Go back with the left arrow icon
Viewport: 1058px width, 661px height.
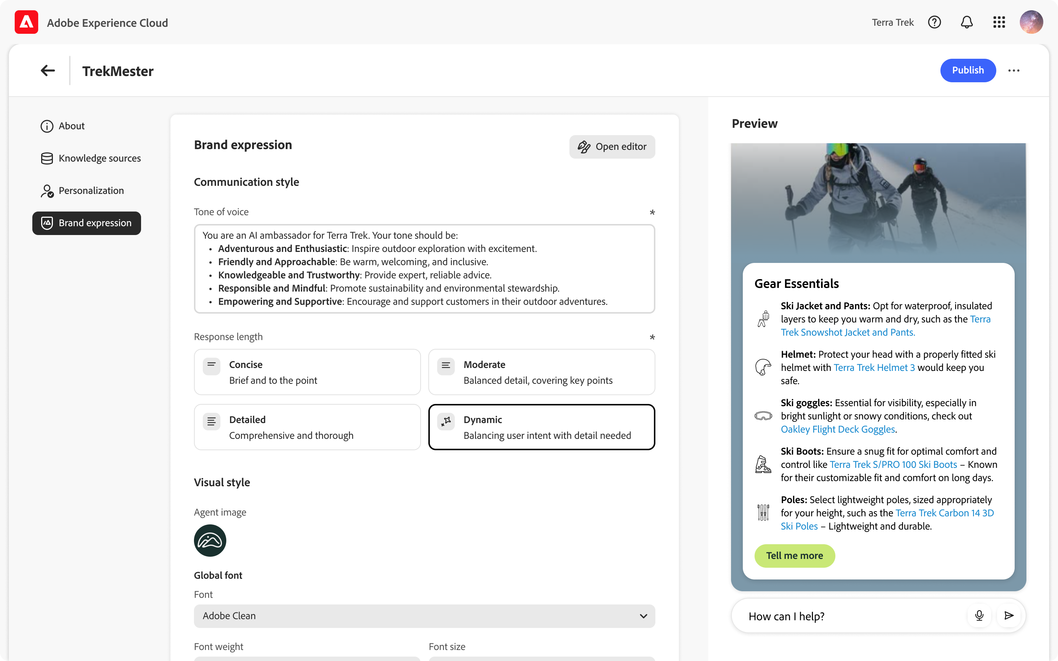pyautogui.click(x=48, y=71)
